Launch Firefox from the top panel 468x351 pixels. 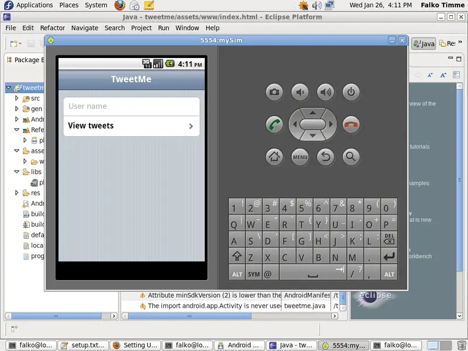coord(120,5)
